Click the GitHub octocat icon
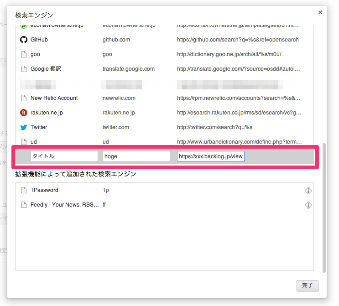 (x=24, y=40)
